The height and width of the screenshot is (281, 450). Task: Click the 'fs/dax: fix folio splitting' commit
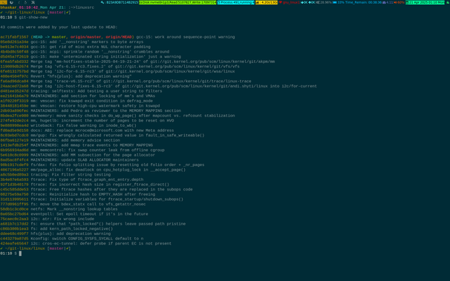pos(102,165)
